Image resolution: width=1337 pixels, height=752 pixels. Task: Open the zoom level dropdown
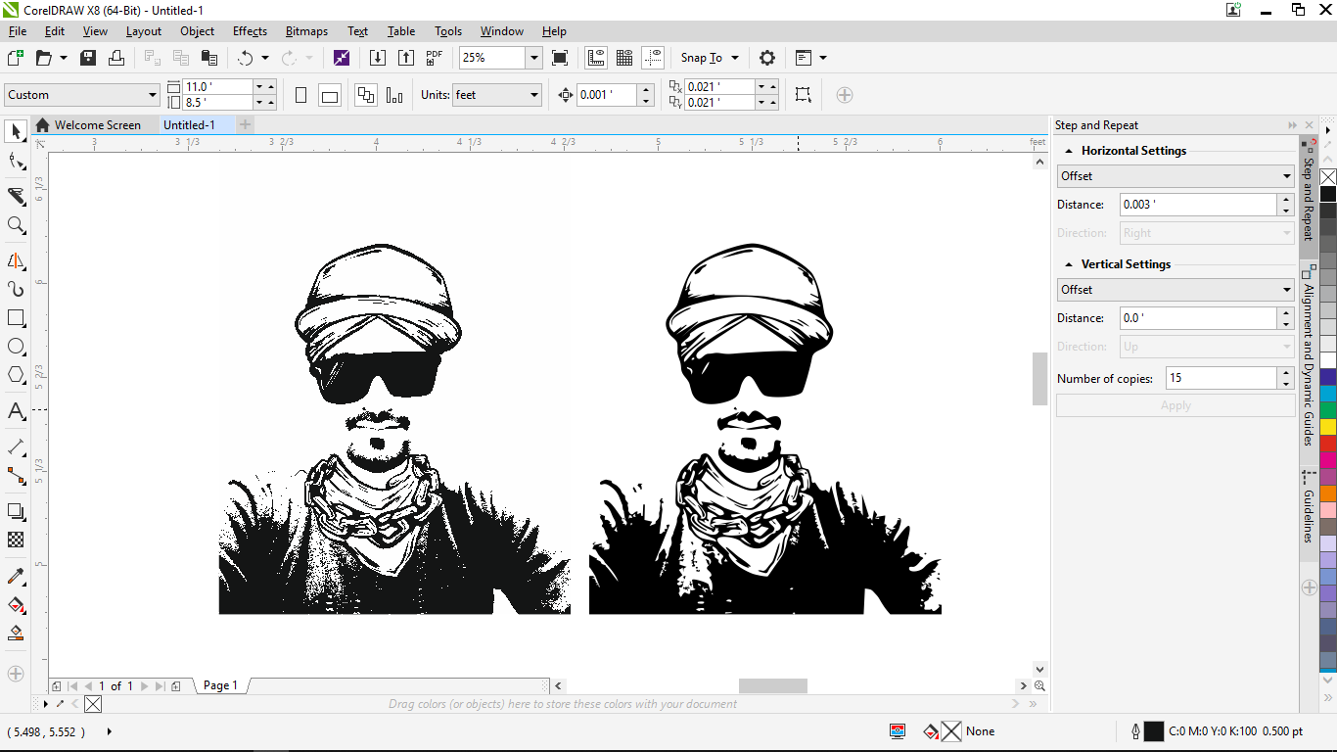(x=533, y=58)
